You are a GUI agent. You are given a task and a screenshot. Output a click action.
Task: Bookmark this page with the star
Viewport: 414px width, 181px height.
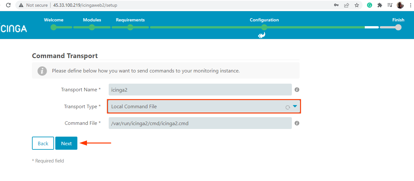(356, 5)
